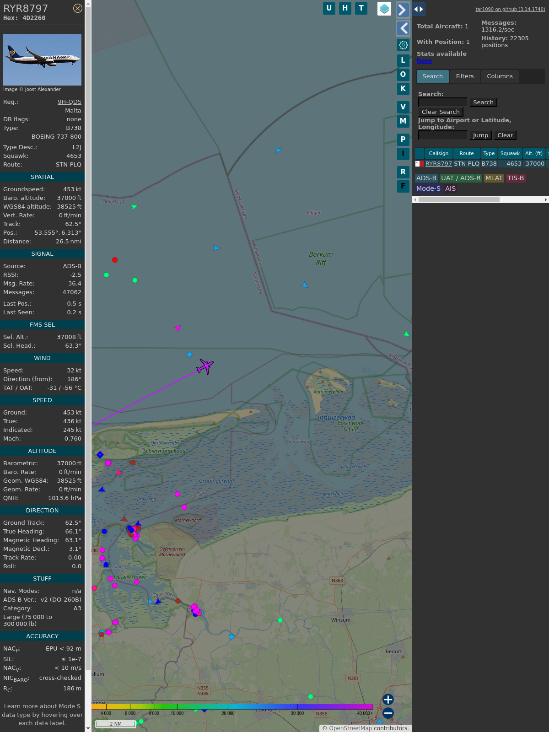
Task: Click the Clear Search button
Action: point(441,112)
